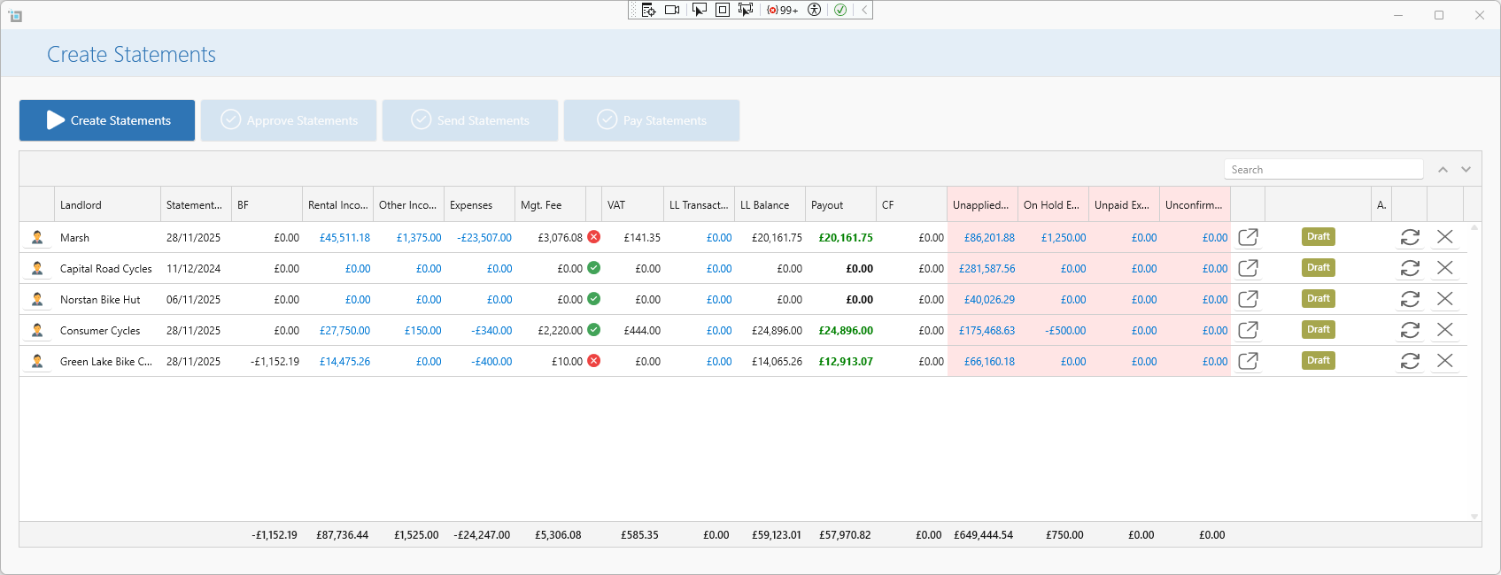The height and width of the screenshot is (575, 1501).
Task: Refresh the Capital Road Cycles statement
Action: coord(1410,268)
